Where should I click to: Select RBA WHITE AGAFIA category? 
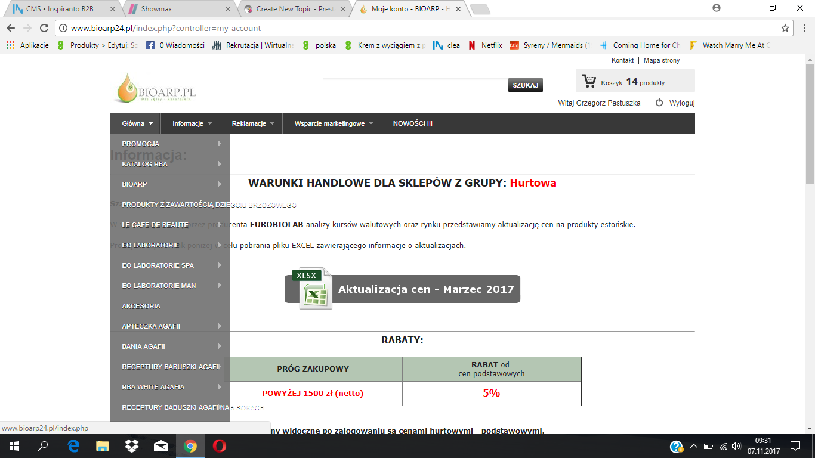[170, 387]
